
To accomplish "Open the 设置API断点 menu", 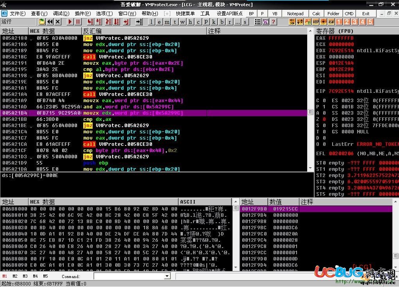I will (229, 14).
